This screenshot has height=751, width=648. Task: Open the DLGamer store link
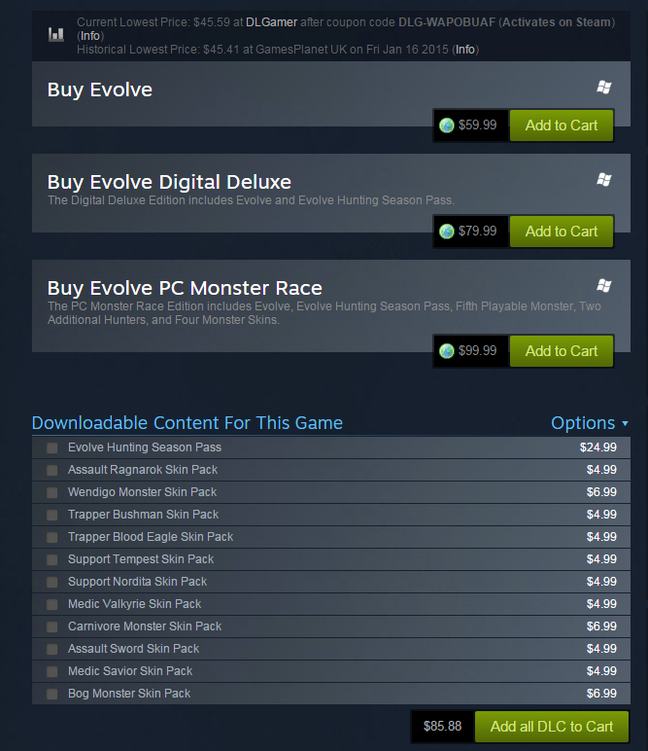(271, 22)
